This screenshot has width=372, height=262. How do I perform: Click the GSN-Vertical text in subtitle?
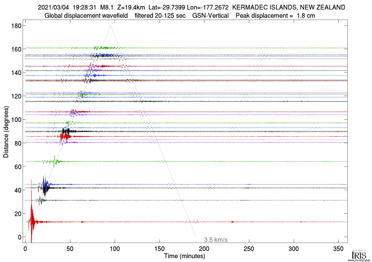(x=210, y=16)
